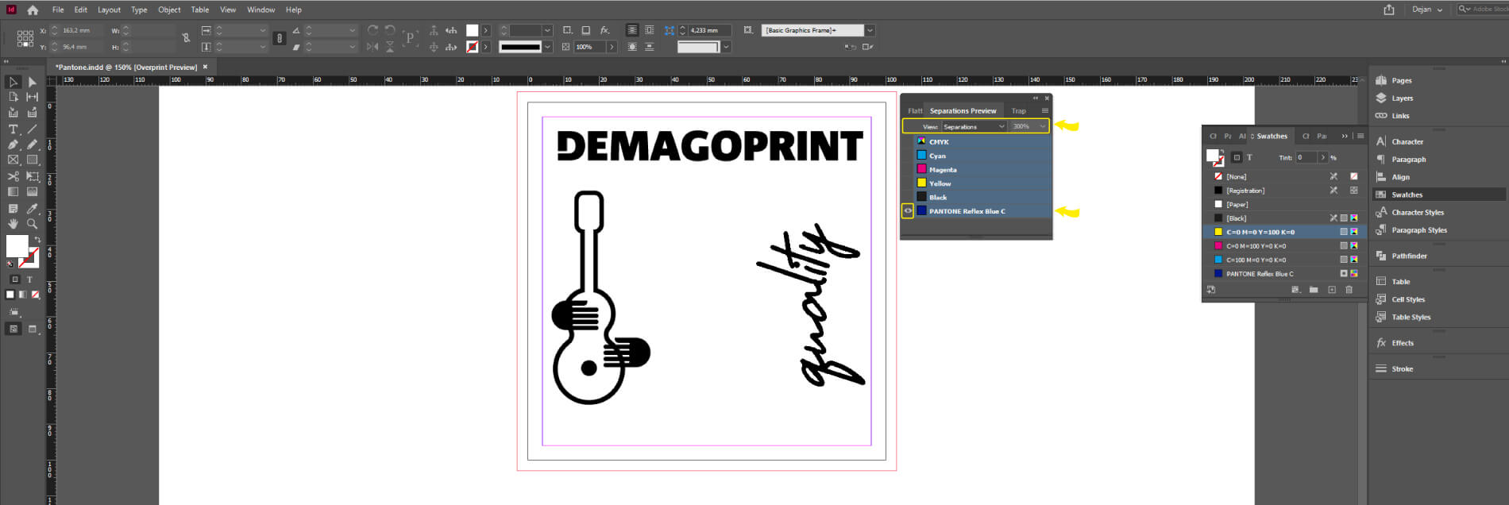Open the Layers panel

(x=1402, y=98)
